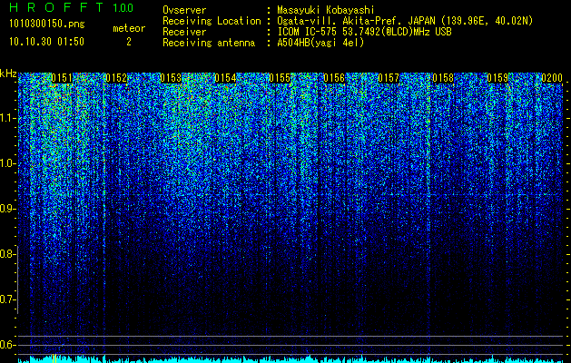Click the 0155 time marker
Screen dimensions: 571x363
pos(280,78)
